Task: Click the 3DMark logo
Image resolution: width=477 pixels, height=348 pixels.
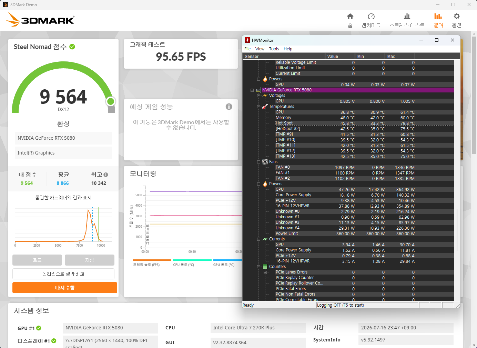Action: tap(40, 20)
